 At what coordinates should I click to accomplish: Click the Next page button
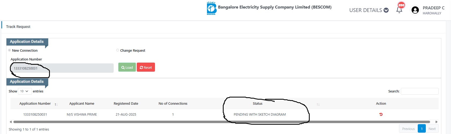(x=432, y=129)
